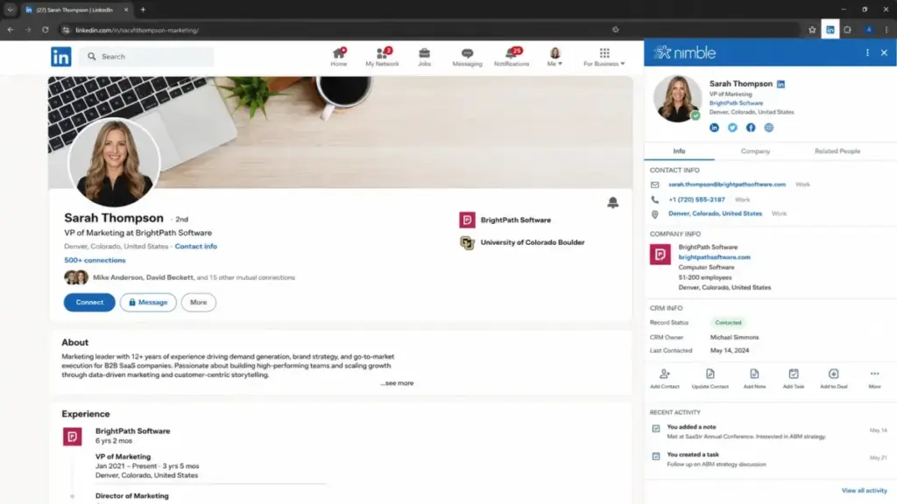Open 500+ connections link
Viewport: 897px width, 504px height.
95,260
